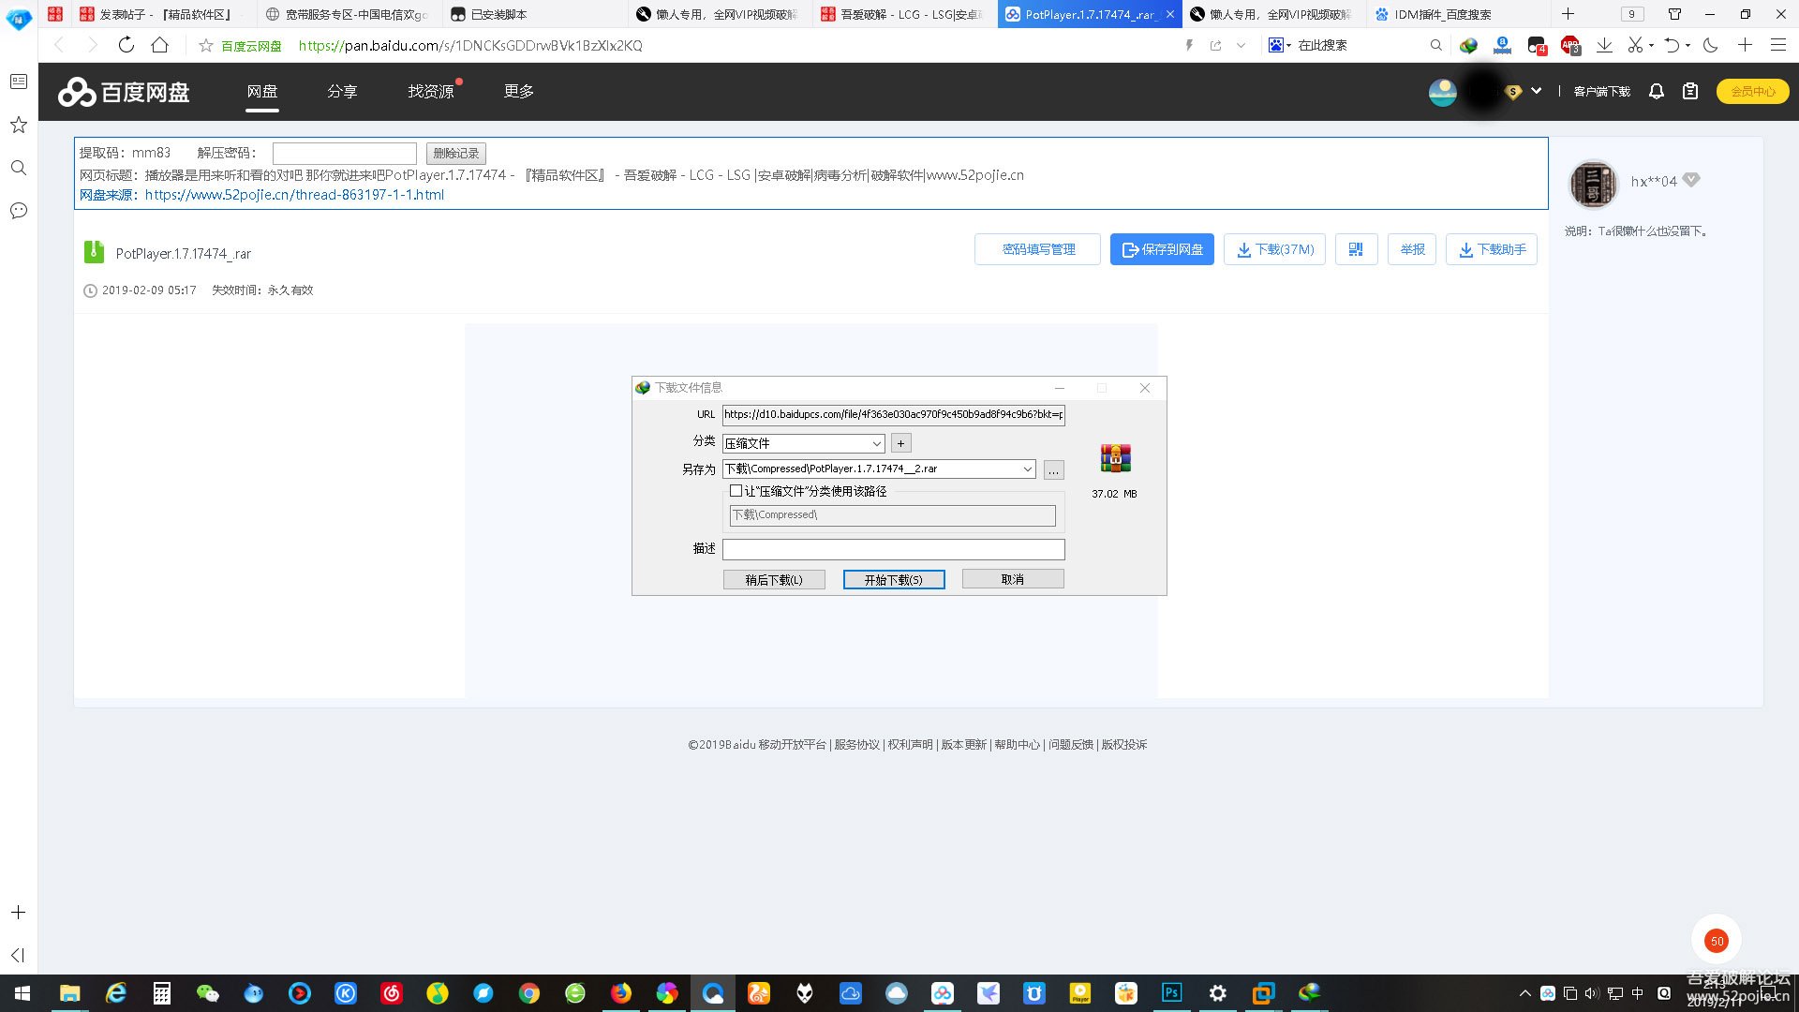
Task: Click the add category plus button
Action: (x=901, y=443)
